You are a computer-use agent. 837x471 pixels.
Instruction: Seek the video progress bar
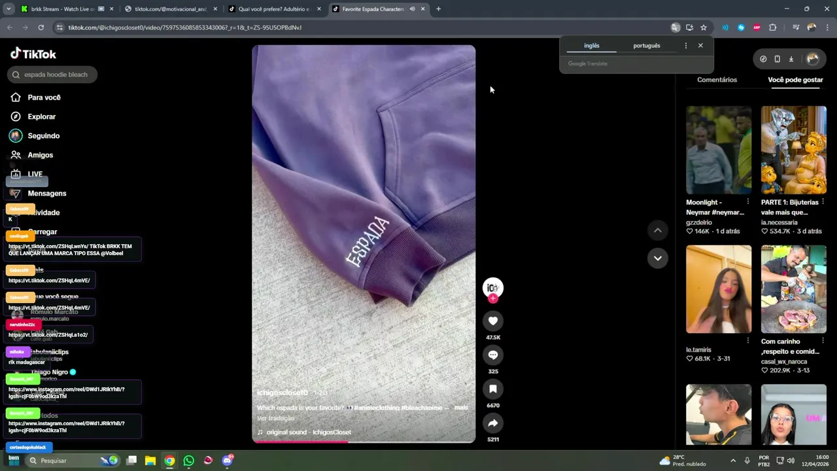(x=364, y=442)
